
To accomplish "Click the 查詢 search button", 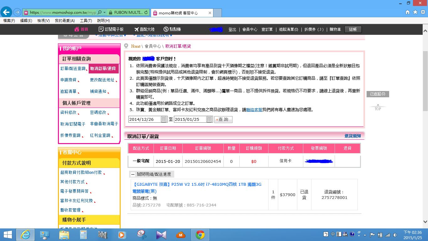I will tap(223, 119).
